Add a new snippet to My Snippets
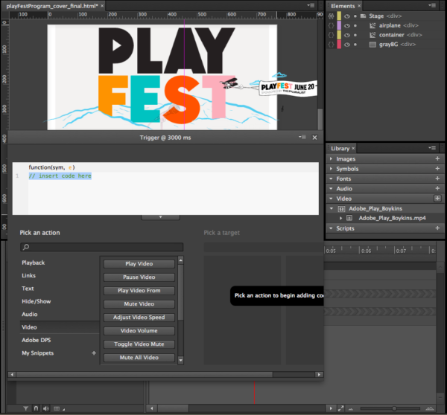Image resolution: width=447 pixels, height=415 pixels. (94, 353)
